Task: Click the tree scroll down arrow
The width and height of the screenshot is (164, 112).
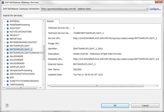Action: 43,85
